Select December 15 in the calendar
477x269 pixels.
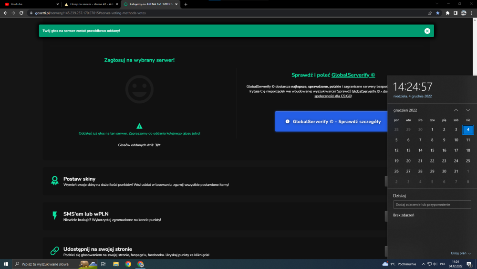click(432, 150)
